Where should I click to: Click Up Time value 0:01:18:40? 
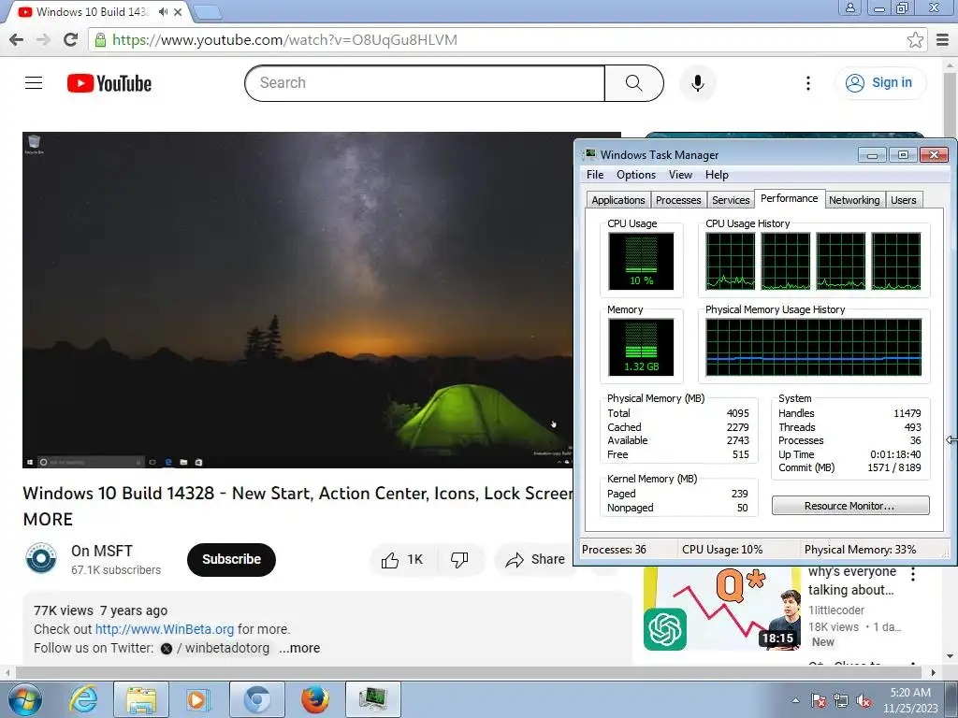coord(895,454)
